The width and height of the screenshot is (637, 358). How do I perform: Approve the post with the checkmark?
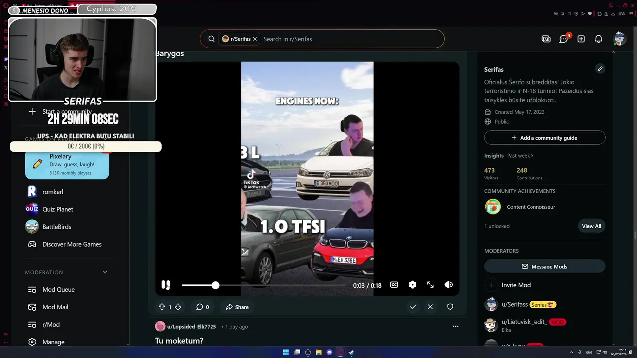pyautogui.click(x=413, y=307)
